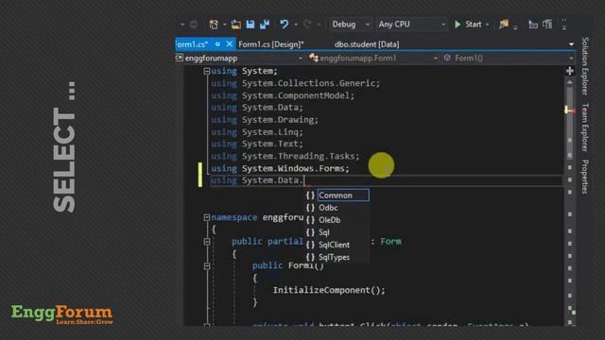Switch to Form1.cs [Design] tab
Viewport: 605px width, 340px height.
tap(271, 44)
